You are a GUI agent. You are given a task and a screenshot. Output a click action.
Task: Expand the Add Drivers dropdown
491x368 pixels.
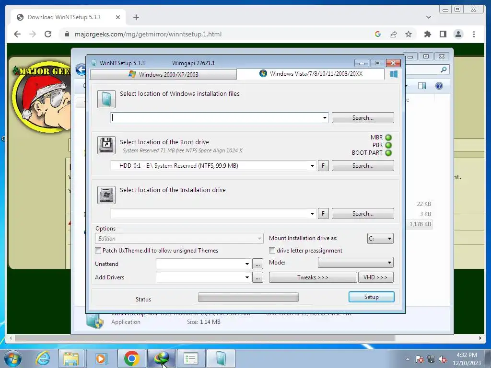coord(247,277)
